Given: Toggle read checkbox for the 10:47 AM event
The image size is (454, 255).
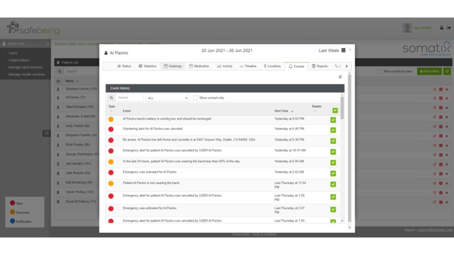Looking at the screenshot, I should 333,152.
